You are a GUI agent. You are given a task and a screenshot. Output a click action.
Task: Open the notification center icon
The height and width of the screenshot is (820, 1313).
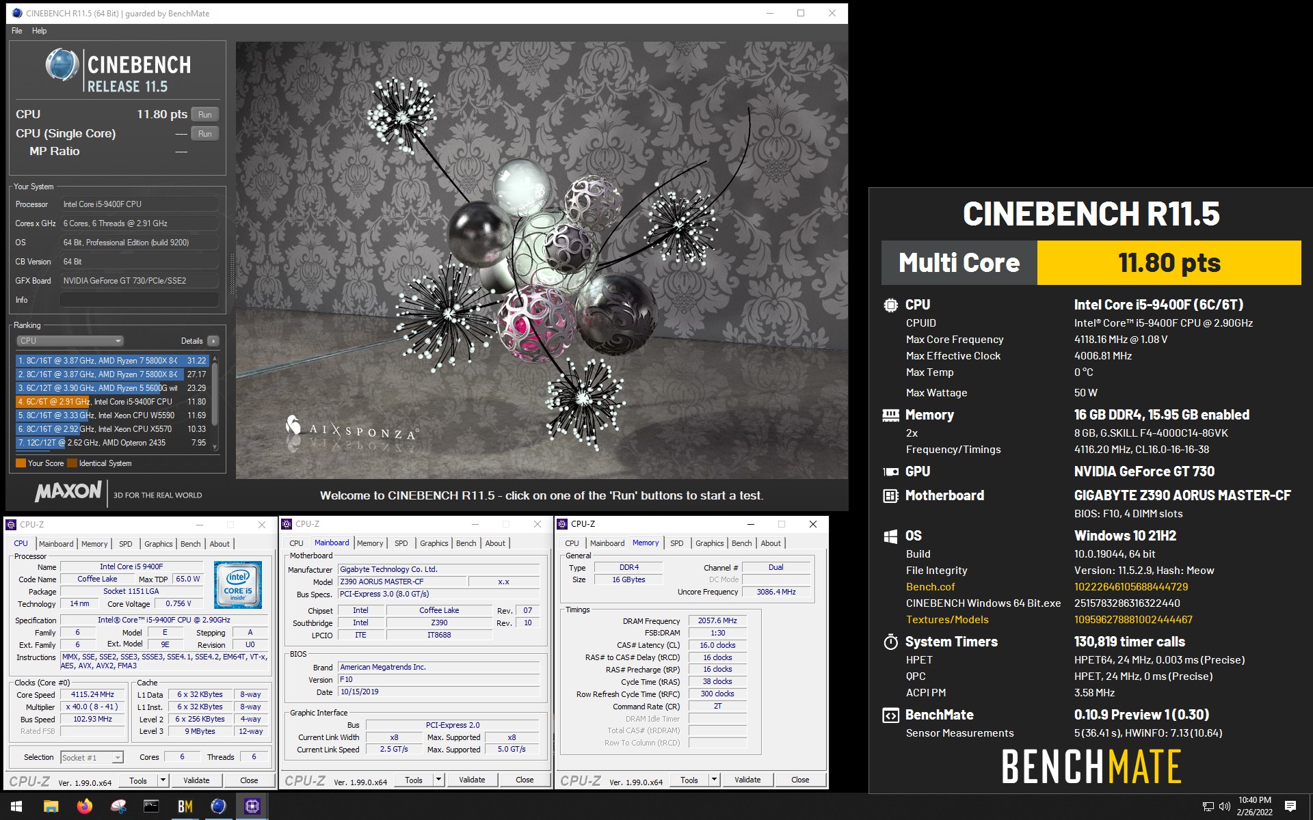[1290, 806]
